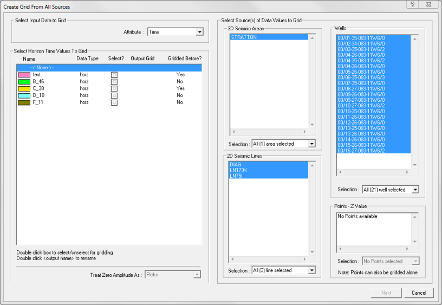Click the yellow color swatch for C_38
This screenshot has height=305, width=442.
(x=24, y=88)
